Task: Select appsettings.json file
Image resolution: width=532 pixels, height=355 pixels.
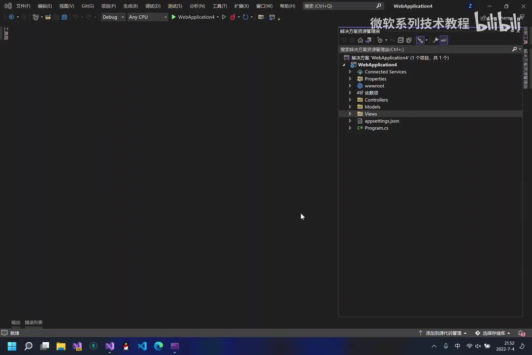Action: tap(382, 121)
